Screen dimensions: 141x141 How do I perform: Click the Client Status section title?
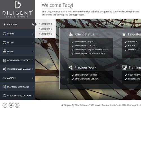coord(85,34)
